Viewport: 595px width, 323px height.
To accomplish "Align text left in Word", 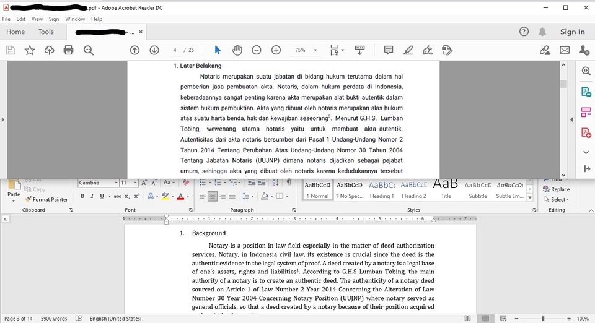I will 203,196.
